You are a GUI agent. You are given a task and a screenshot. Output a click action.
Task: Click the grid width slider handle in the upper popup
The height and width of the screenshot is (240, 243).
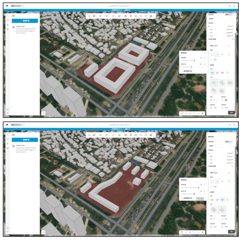point(194,61)
